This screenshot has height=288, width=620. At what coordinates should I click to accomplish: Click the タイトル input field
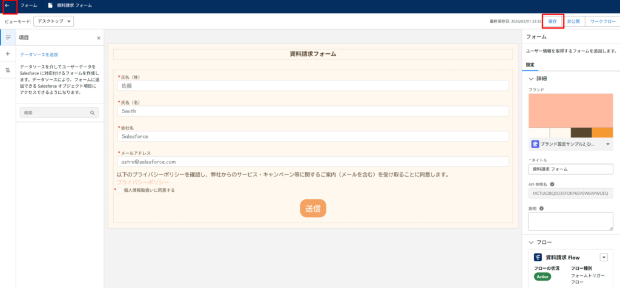coord(570,169)
